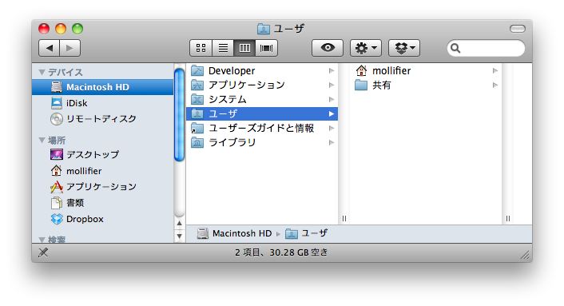
Task: Click the sidebar scroll down arrow
Action: (179, 236)
